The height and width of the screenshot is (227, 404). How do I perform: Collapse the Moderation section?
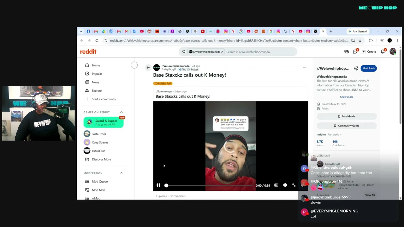[121, 173]
